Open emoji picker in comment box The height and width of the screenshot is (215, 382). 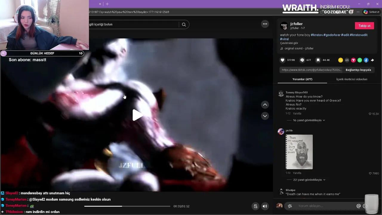click(365, 206)
